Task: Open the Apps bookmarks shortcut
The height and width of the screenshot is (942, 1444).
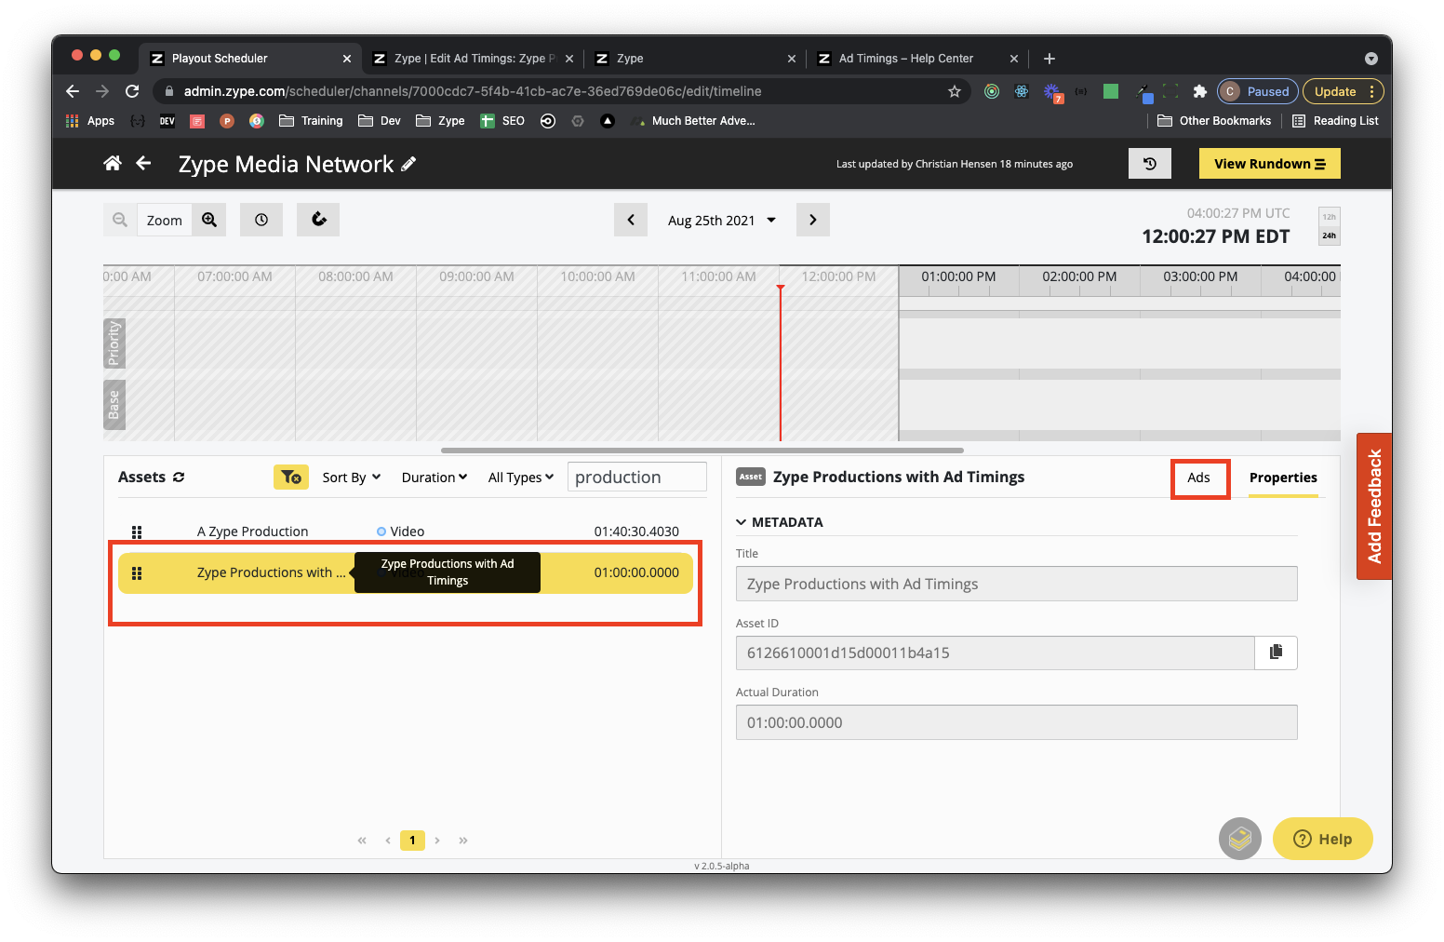Action: click(90, 121)
